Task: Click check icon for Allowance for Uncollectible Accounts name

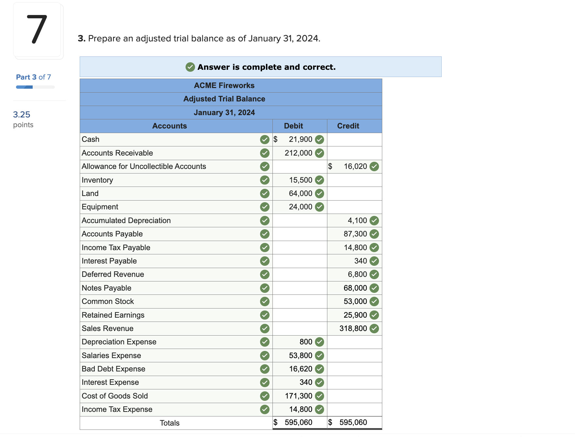Action: [x=265, y=167]
